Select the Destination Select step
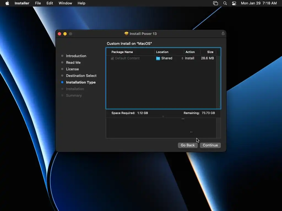Image resolution: width=282 pixels, height=211 pixels. (81, 76)
